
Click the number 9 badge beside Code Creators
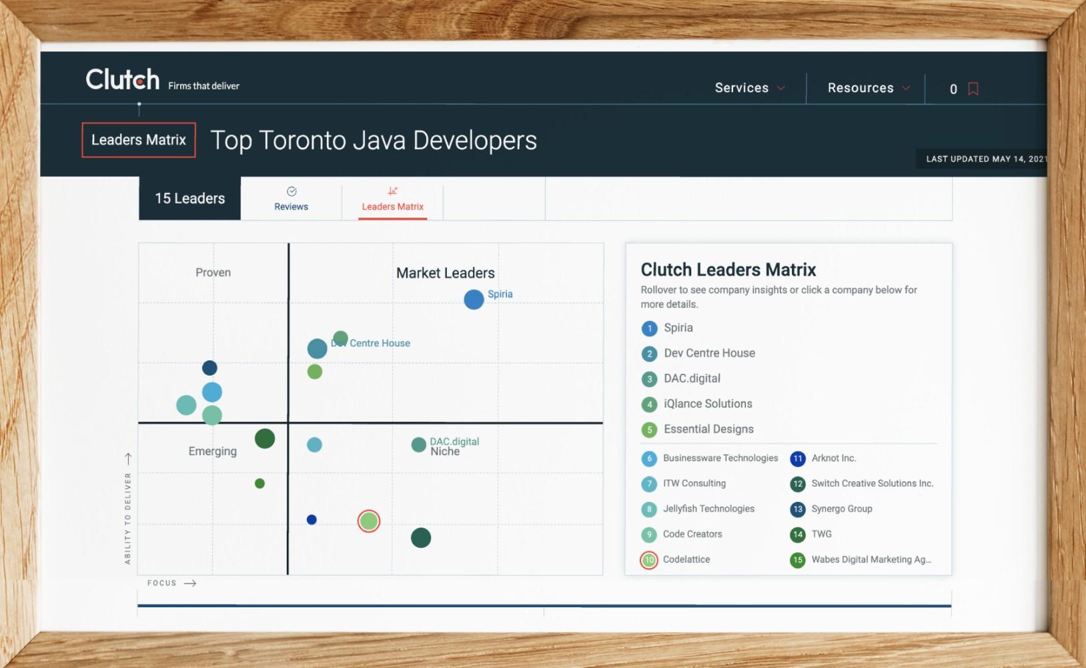pyautogui.click(x=649, y=535)
